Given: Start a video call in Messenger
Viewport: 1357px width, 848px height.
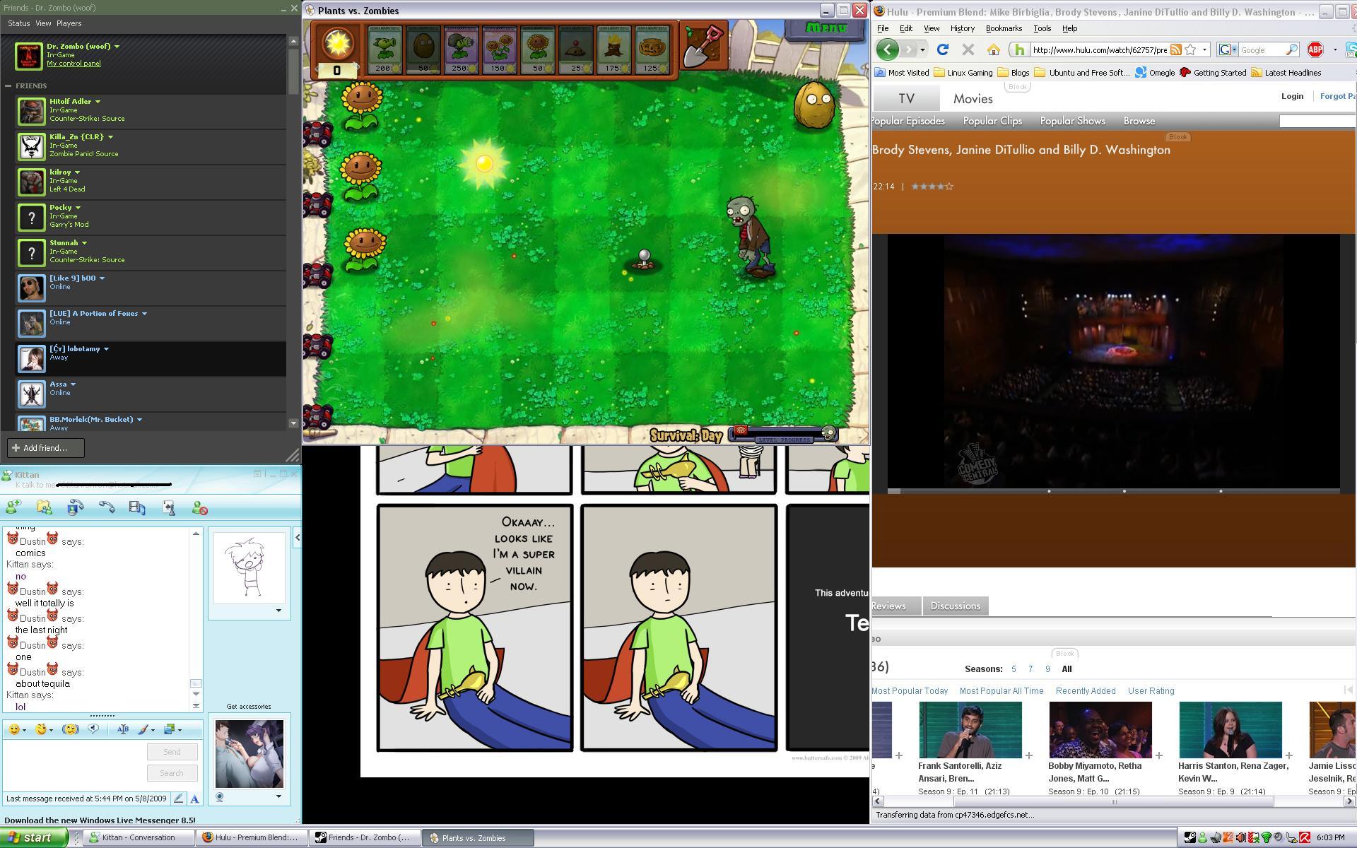Looking at the screenshot, I should point(75,507).
